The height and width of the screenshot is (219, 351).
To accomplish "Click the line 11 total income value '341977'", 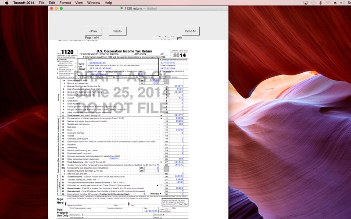I will click(179, 115).
